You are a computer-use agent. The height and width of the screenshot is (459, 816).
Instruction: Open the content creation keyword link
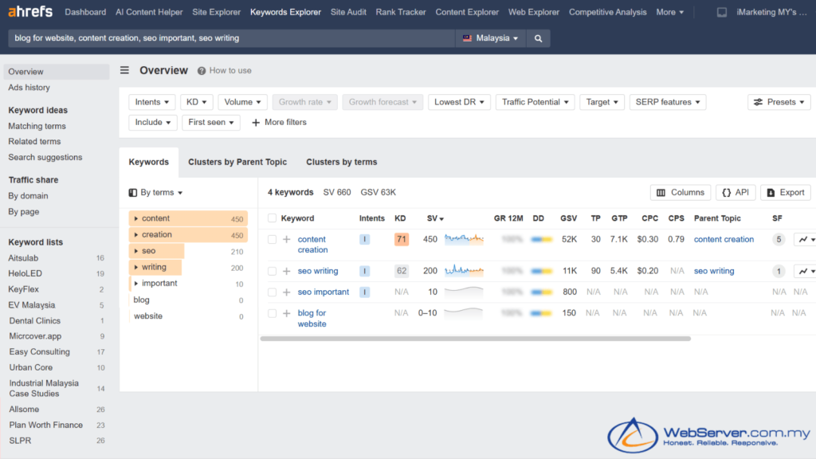(x=312, y=245)
